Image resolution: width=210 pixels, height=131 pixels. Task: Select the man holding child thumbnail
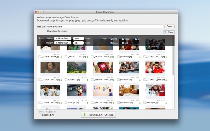77,90
